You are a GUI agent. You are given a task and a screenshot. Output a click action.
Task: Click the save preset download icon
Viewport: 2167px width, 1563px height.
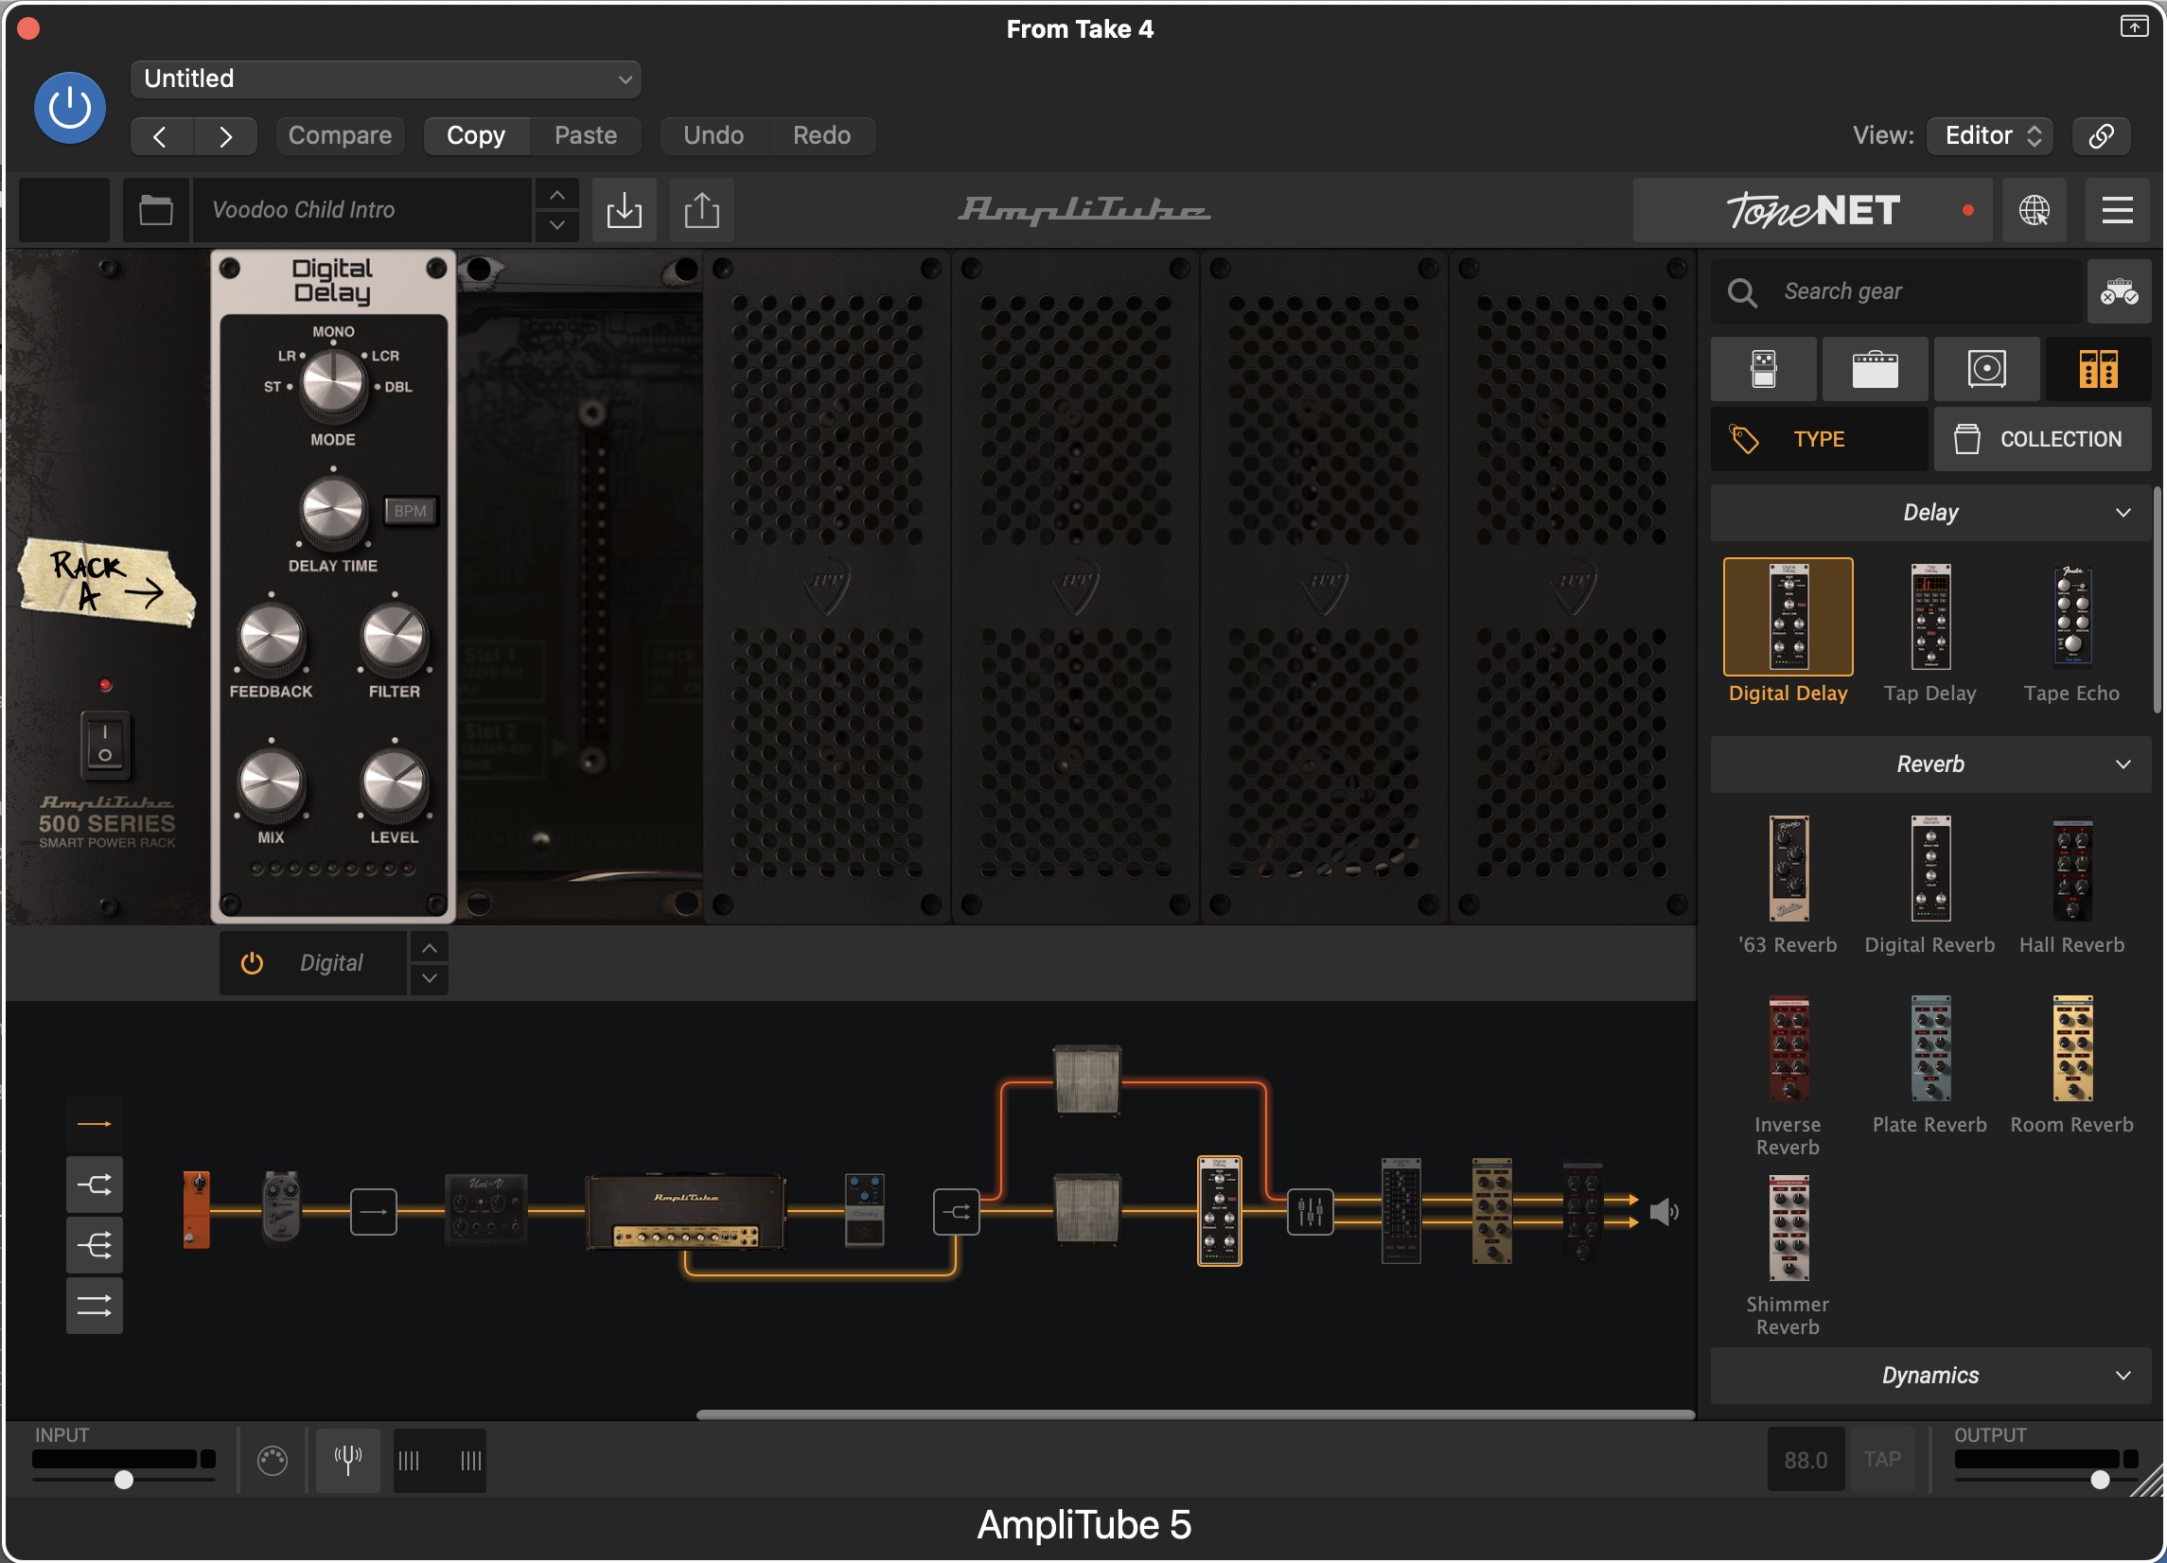pos(624,209)
